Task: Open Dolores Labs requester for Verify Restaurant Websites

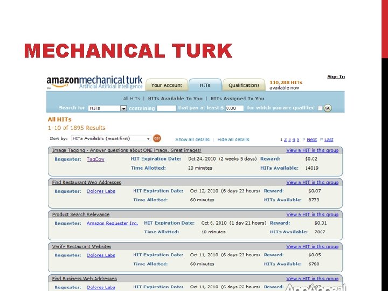Action: [x=101, y=255]
